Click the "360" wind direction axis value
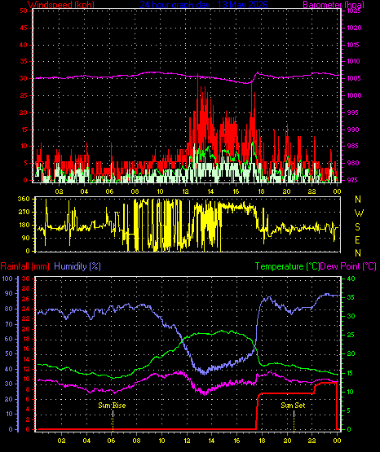This screenshot has height=452, width=380. [24, 199]
